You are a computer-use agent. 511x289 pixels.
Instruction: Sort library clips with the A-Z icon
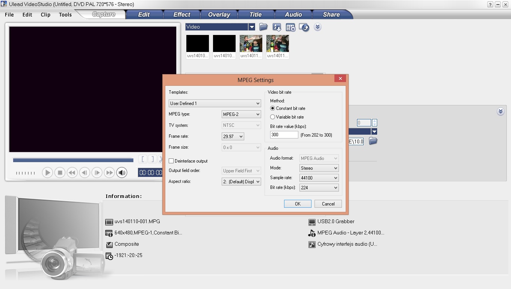point(277,27)
